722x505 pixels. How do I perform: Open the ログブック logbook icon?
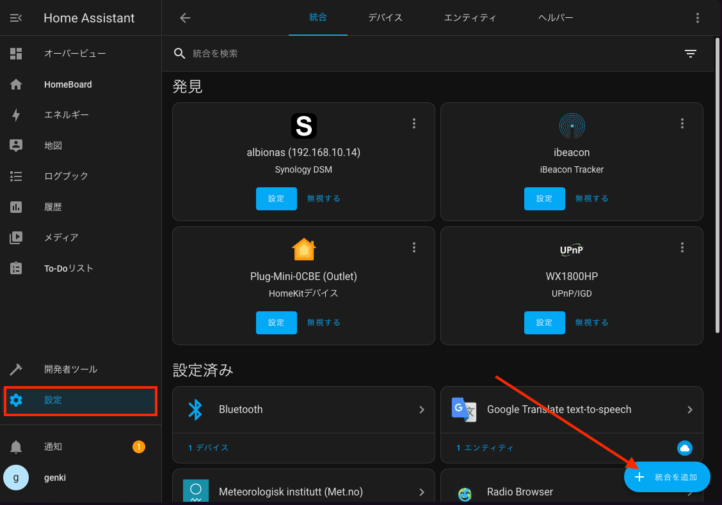16,176
